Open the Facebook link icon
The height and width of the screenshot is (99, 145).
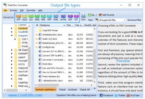pyautogui.click(x=101, y=95)
